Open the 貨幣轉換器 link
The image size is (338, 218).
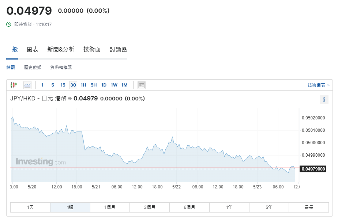61,68
